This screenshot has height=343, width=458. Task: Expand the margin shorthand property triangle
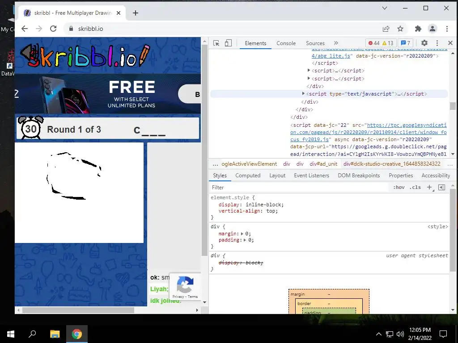[242, 234]
